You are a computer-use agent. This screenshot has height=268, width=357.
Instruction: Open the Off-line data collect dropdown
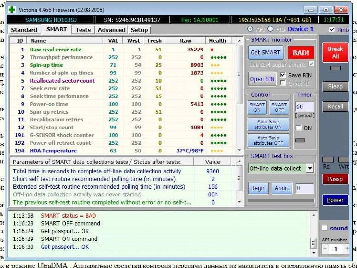click(x=310, y=168)
